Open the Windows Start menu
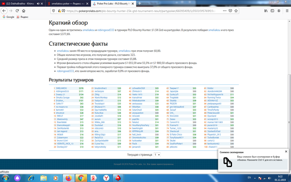291x182 pixels. tap(5, 178)
